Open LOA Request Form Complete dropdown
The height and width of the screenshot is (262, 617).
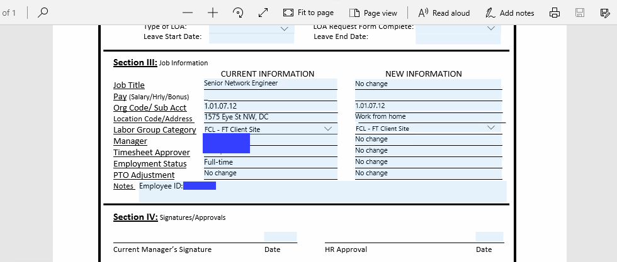coord(490,28)
